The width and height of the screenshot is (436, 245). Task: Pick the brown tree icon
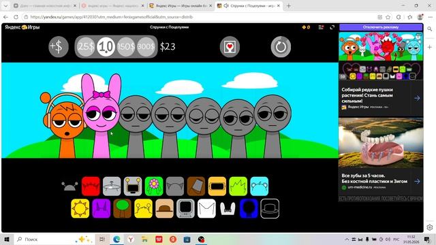click(123, 208)
